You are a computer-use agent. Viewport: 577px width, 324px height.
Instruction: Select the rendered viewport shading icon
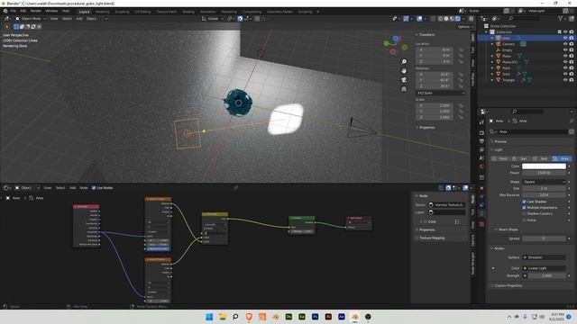pos(458,19)
